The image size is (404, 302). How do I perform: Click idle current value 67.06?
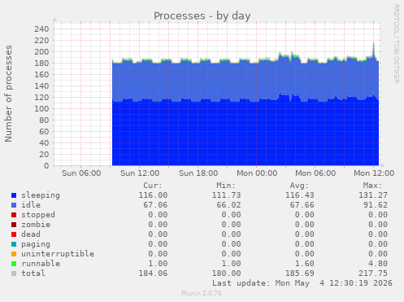155,205
